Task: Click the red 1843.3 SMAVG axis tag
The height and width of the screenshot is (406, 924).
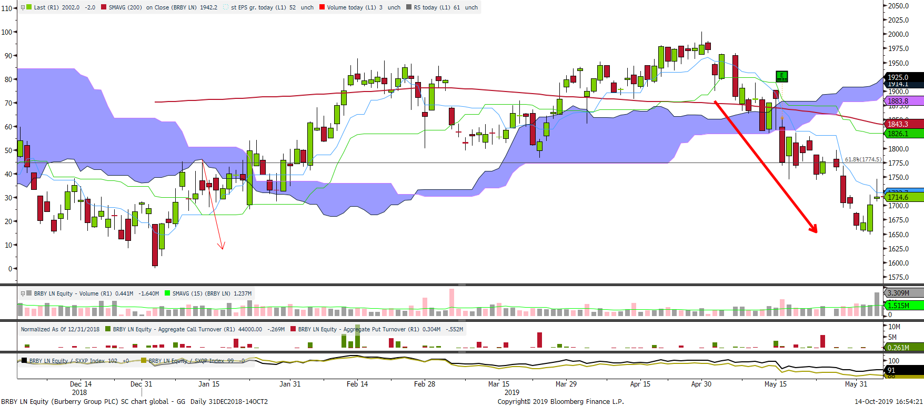Action: [x=904, y=124]
